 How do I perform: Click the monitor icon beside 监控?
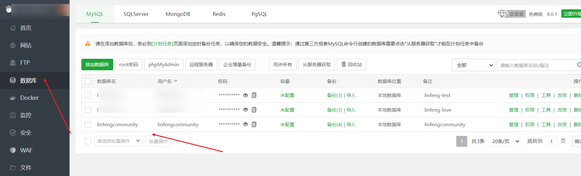pyautogui.click(x=13, y=115)
